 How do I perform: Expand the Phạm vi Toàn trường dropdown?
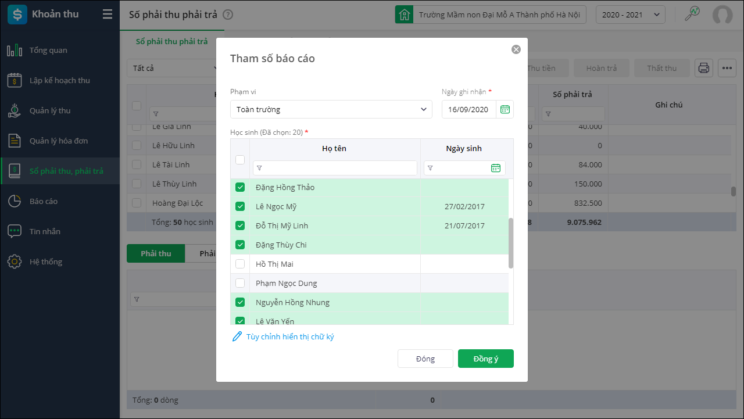coord(331,109)
